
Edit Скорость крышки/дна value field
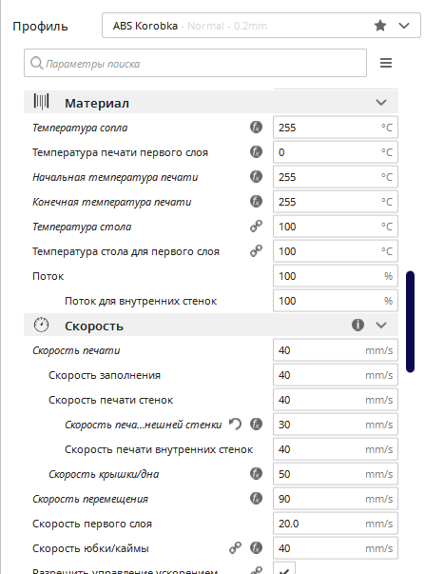pyautogui.click(x=336, y=474)
